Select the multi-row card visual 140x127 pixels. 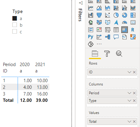tap(91, 30)
